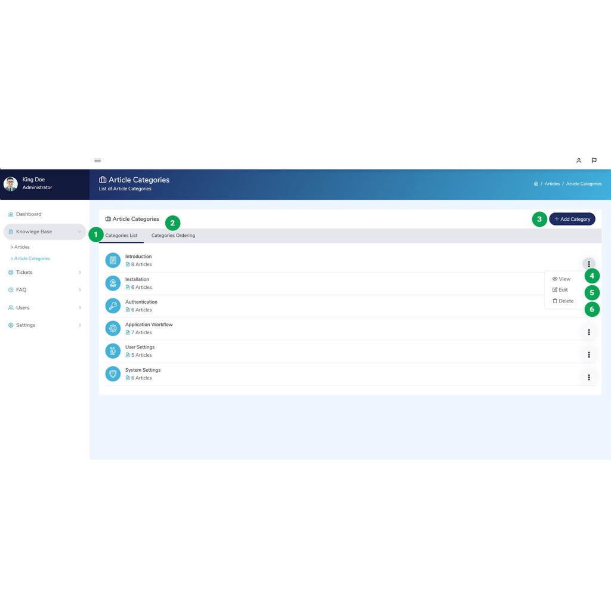Click the Installation category title
Image resolution: width=611 pixels, height=611 pixels.
pos(137,279)
